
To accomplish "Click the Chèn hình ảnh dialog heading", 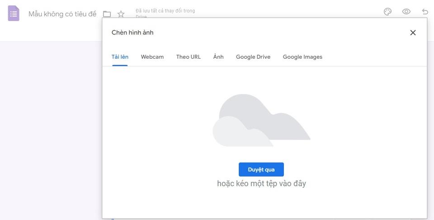I will click(x=132, y=33).
